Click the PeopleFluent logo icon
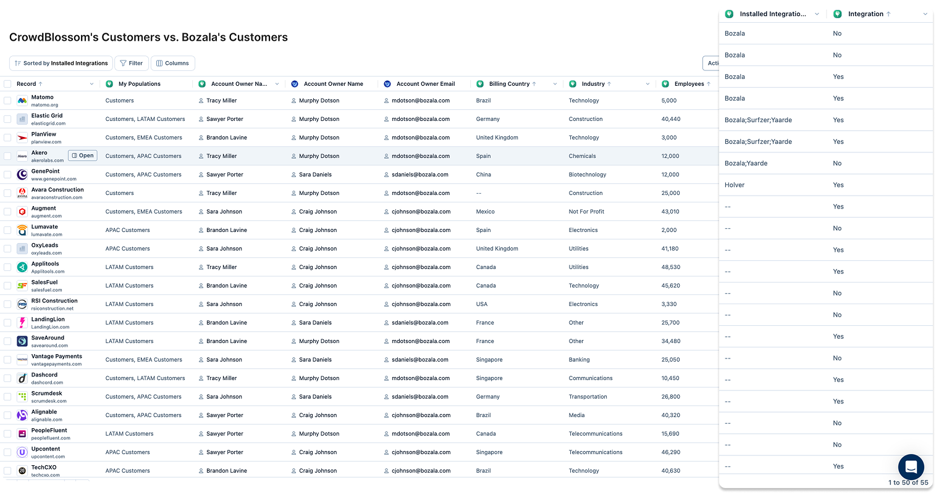 tap(22, 434)
